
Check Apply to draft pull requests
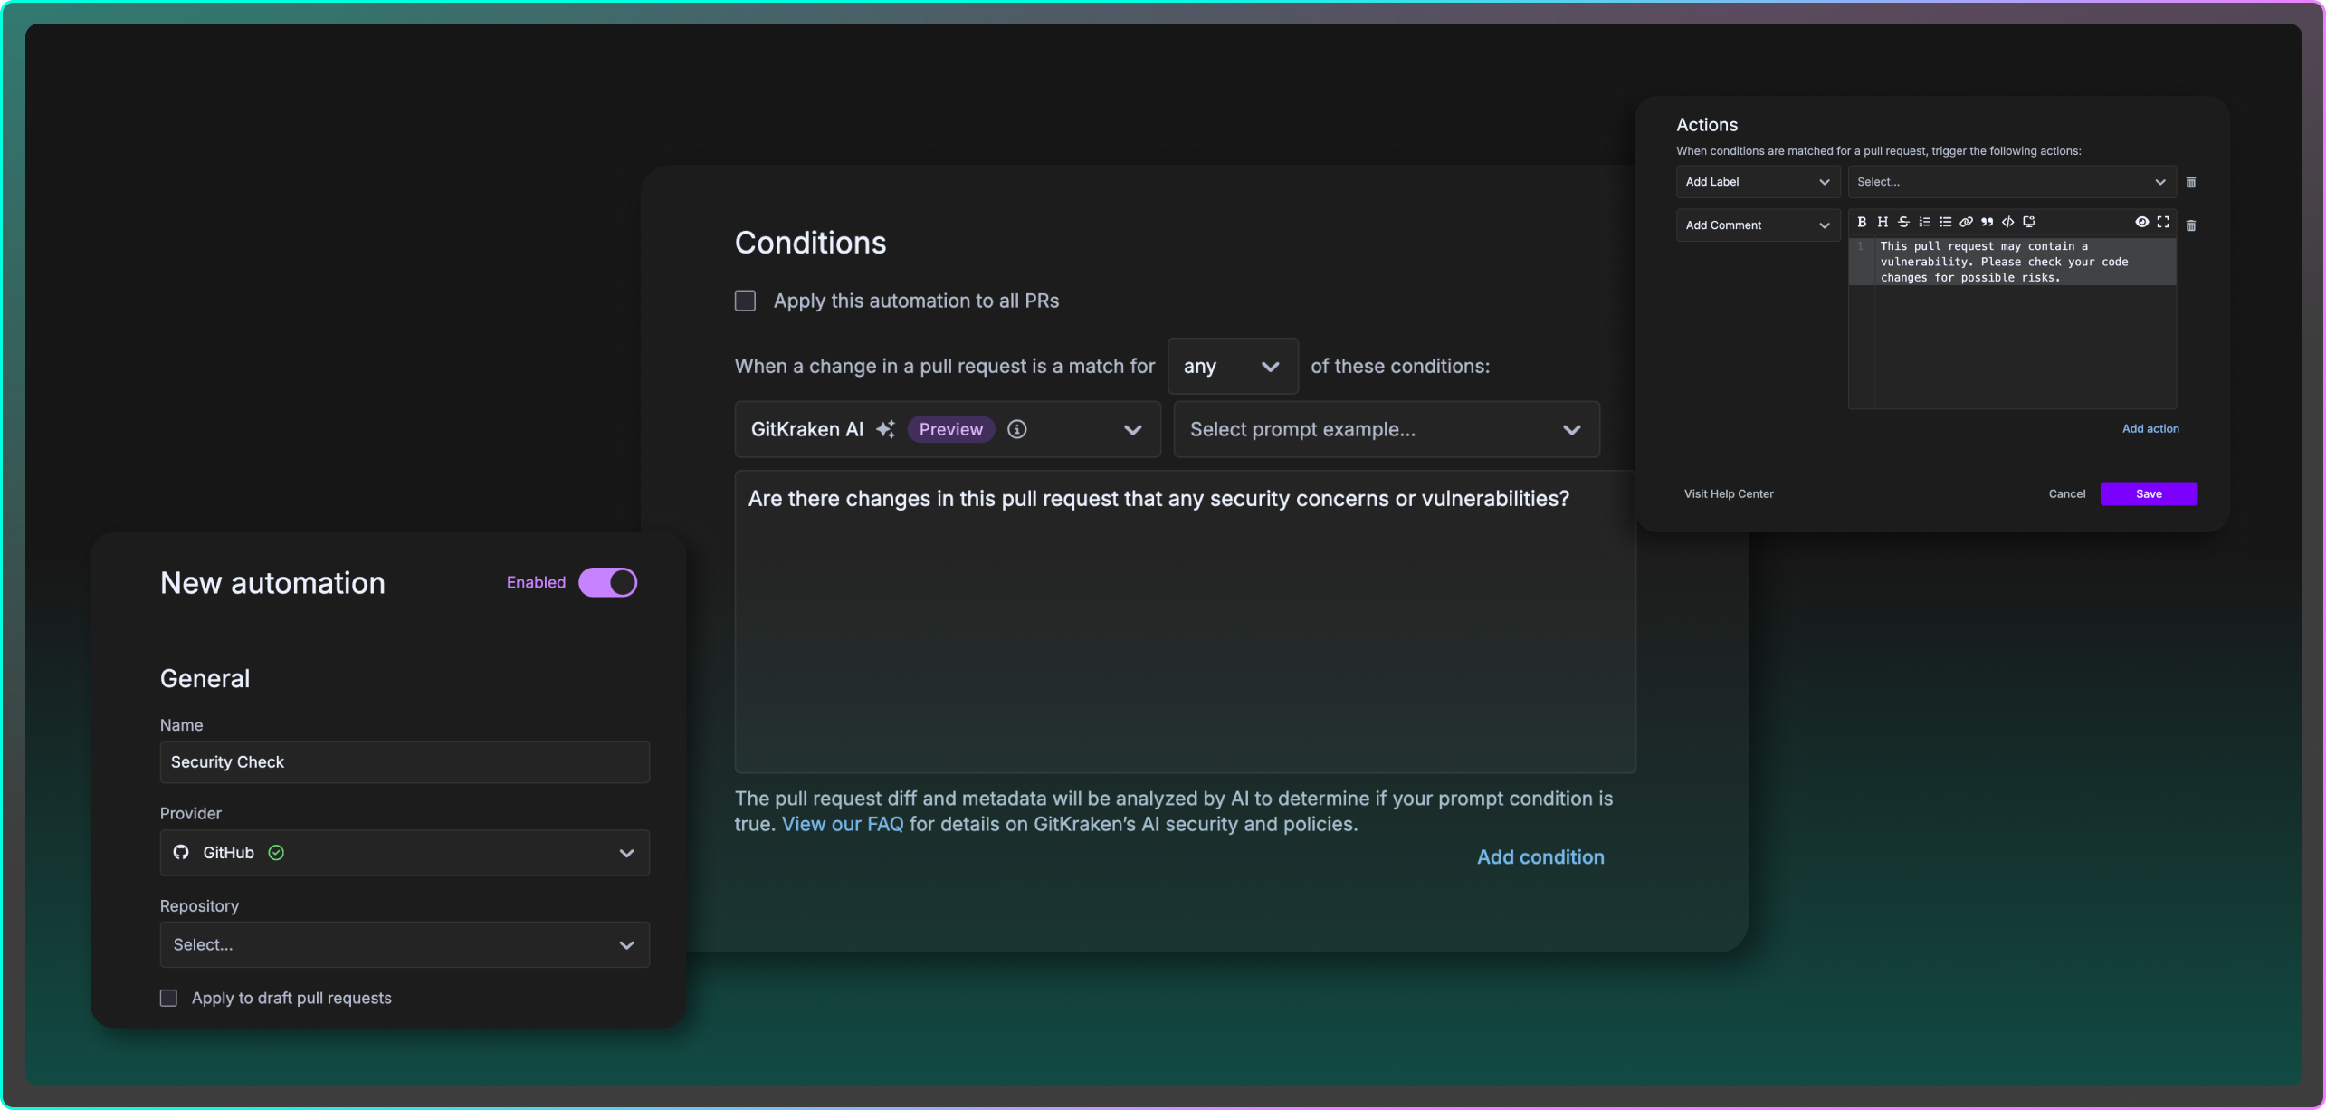pos(168,998)
